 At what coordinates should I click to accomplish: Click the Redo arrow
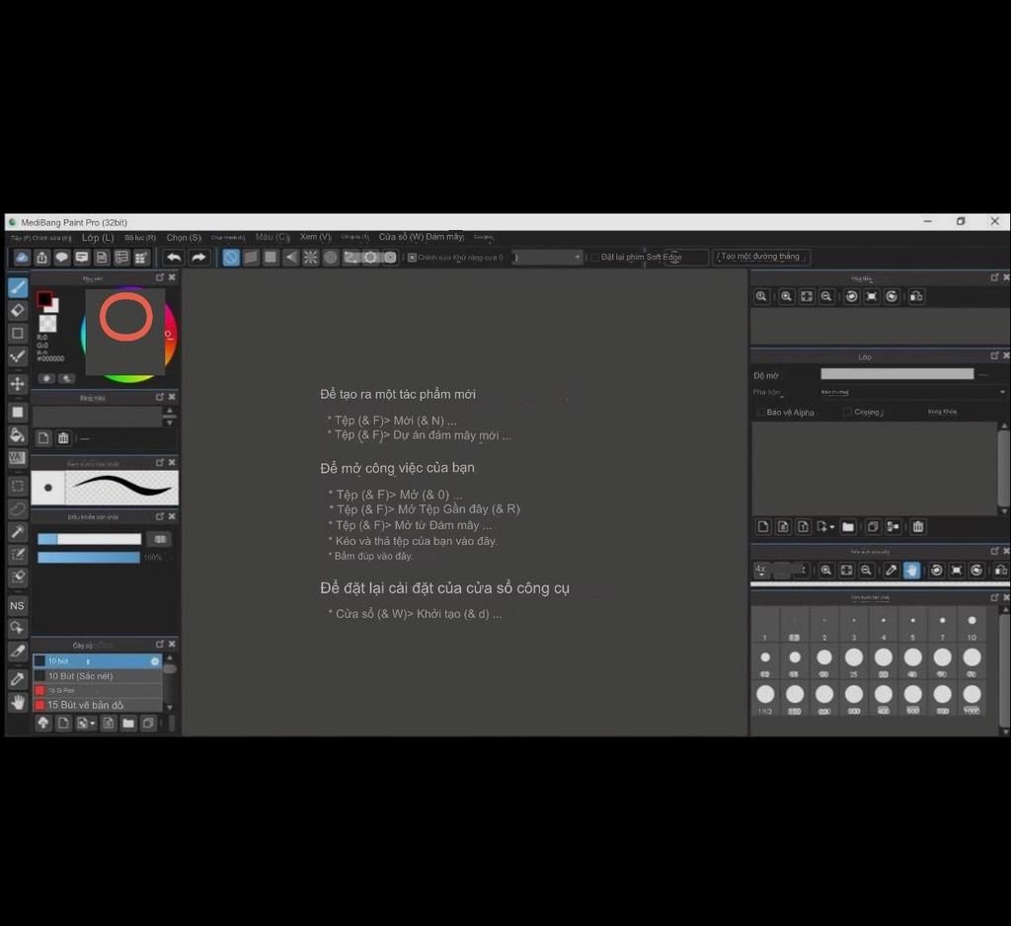[x=198, y=258]
